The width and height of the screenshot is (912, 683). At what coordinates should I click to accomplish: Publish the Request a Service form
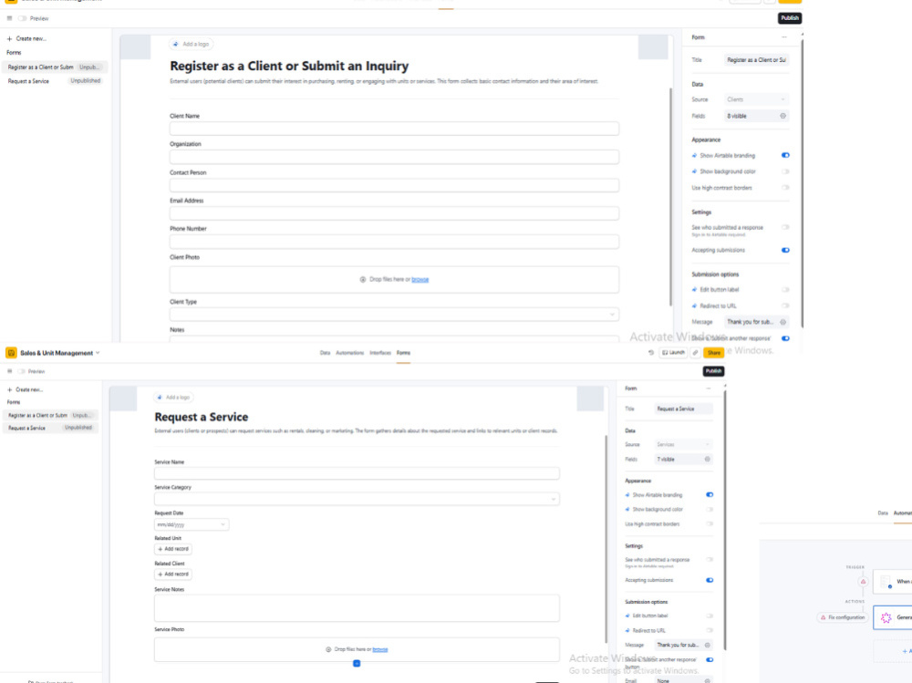[x=713, y=371]
